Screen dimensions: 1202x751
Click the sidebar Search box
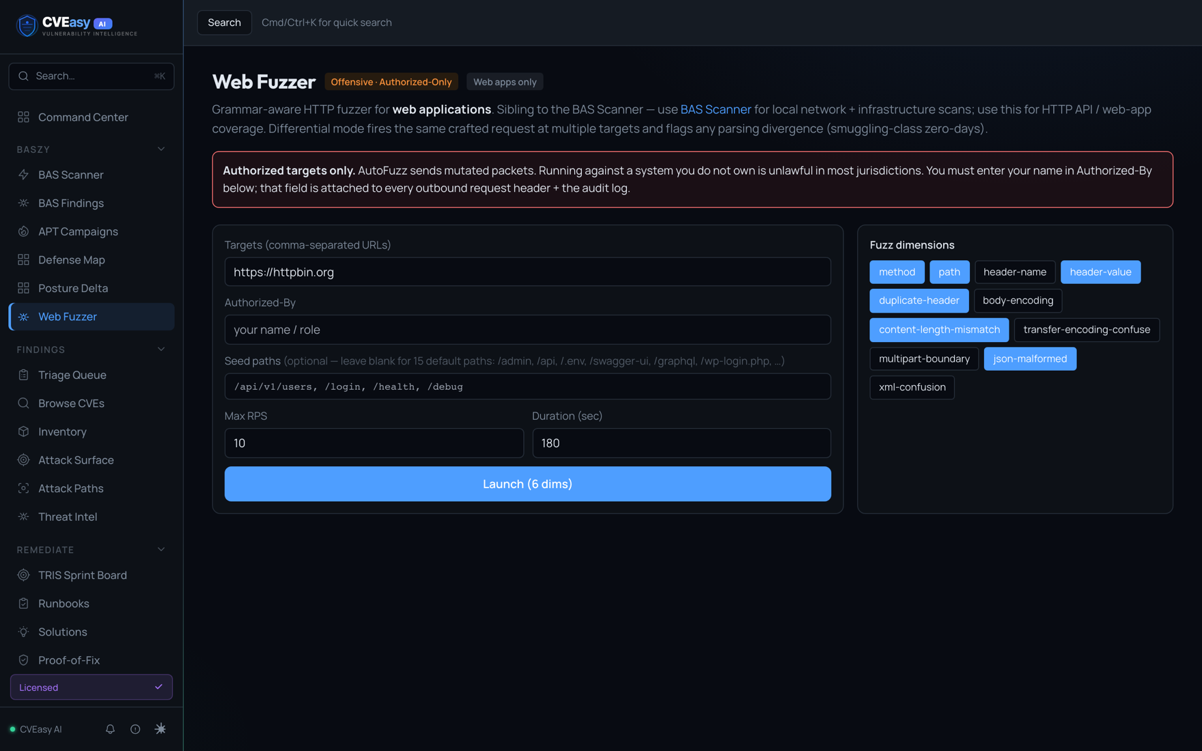click(92, 76)
